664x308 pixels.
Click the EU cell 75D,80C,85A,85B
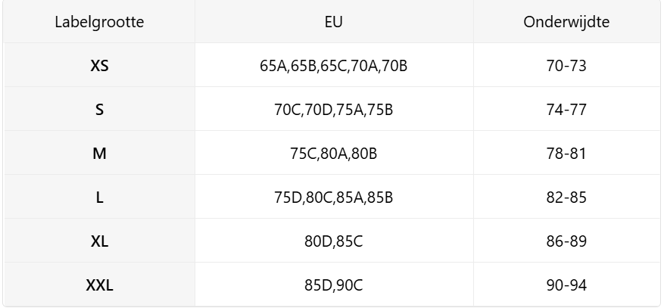(334, 198)
